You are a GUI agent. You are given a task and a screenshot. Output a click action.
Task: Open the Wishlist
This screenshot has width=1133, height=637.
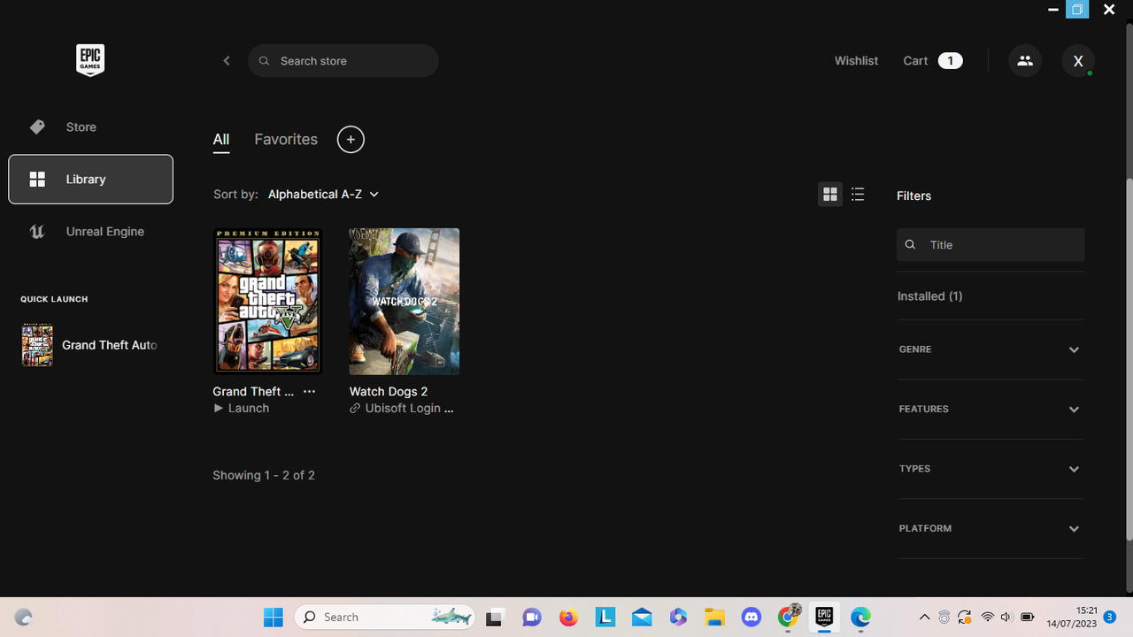coord(856,61)
